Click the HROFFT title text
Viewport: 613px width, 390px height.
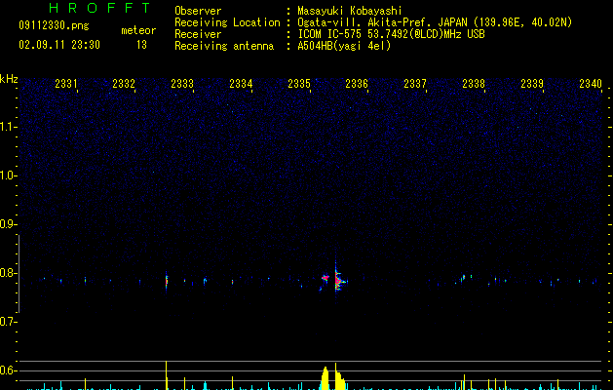click(x=99, y=8)
